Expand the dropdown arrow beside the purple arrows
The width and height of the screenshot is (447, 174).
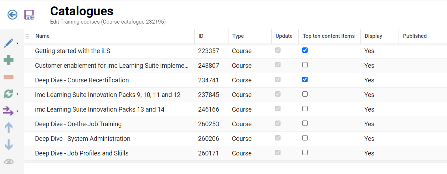[x=17, y=111]
